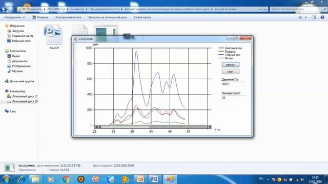Image resolution: width=328 pixels, height=184 pixels.
Task: Click the volume speaker tray icon
Action: click(x=302, y=179)
